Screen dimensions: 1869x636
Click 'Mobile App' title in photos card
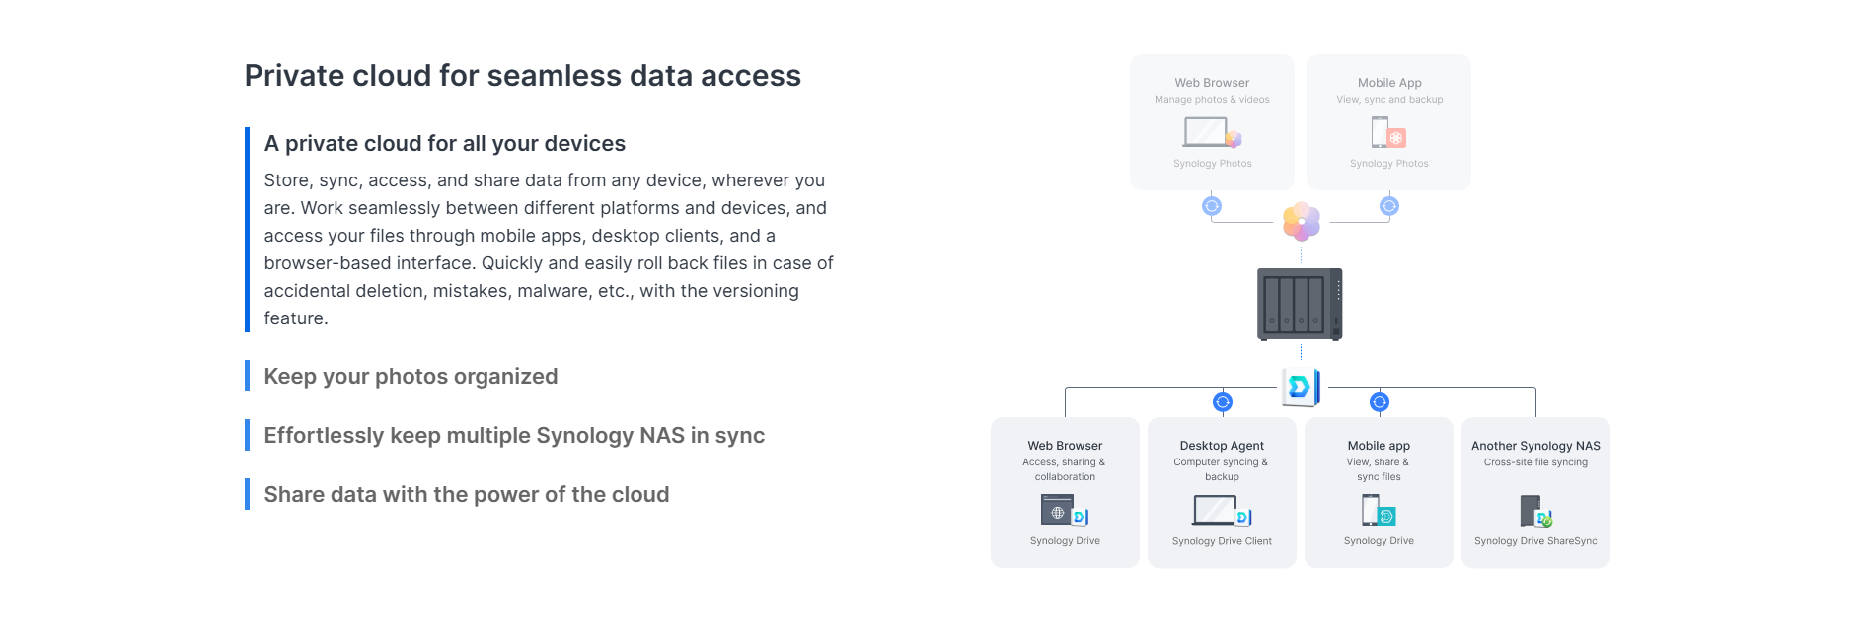coord(1389,83)
